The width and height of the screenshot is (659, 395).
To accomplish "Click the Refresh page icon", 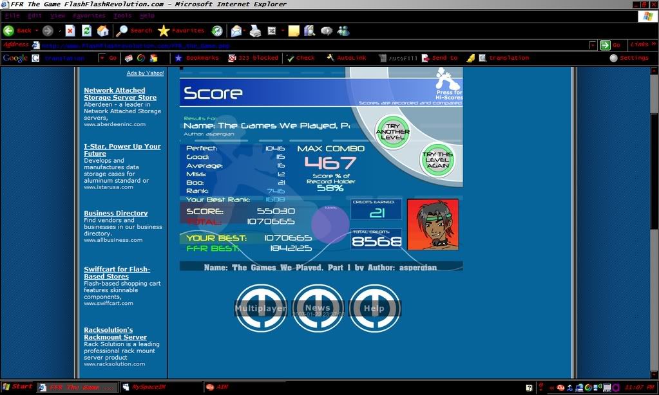I will 86,30.
